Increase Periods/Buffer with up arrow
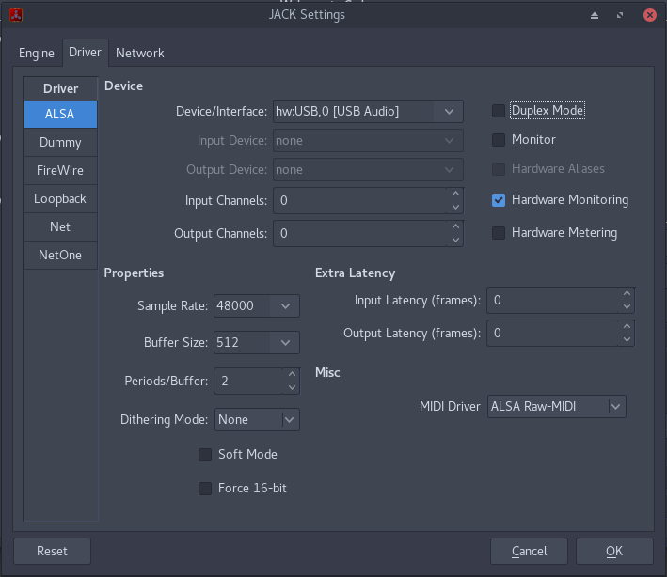Viewport: 667px width, 577px height. point(292,374)
